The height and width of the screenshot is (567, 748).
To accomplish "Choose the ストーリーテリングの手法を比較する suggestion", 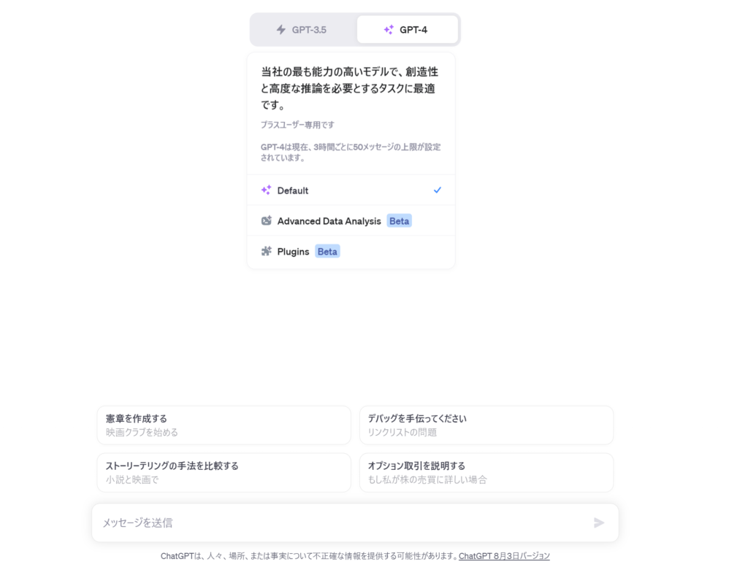I will tap(224, 472).
